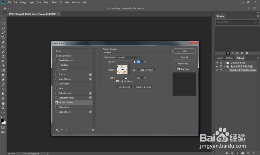This screenshot has width=260, height=155.
Task: Select the Crop tool
Action: pos(3,38)
